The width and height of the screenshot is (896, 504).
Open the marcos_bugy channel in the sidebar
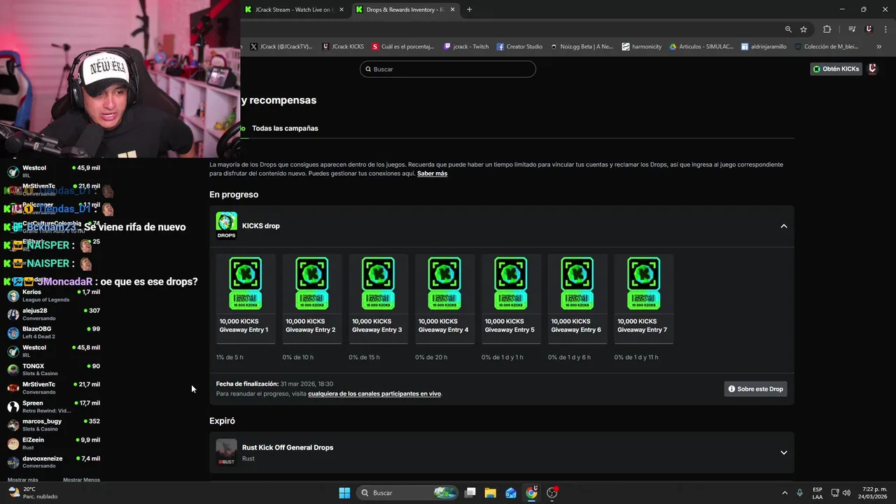54,425
